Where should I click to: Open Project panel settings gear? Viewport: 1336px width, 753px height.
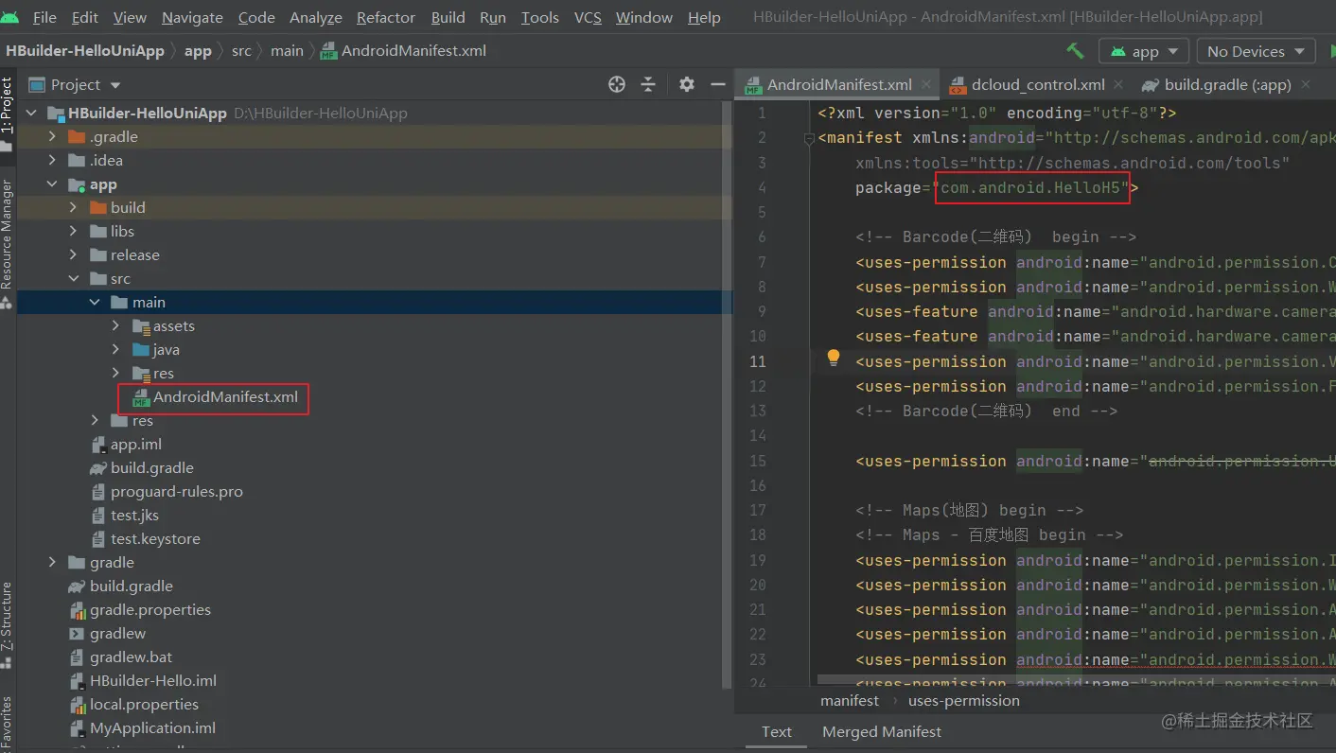(x=687, y=85)
